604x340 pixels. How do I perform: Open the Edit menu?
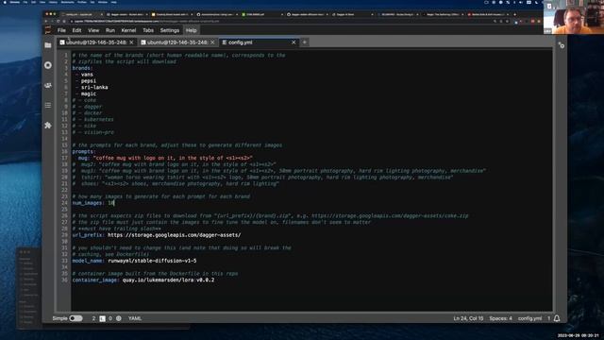76,30
